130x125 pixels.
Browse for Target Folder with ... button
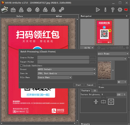click(x=93, y=62)
